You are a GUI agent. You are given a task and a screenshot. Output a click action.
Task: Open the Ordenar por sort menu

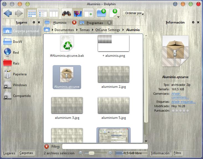(133, 13)
